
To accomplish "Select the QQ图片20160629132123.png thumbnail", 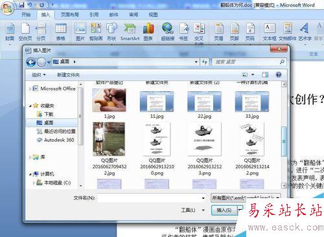I will pos(204,139).
